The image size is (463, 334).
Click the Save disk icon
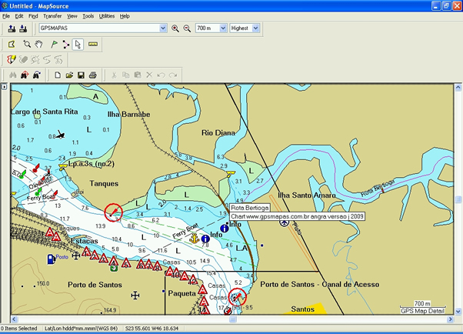click(x=81, y=75)
